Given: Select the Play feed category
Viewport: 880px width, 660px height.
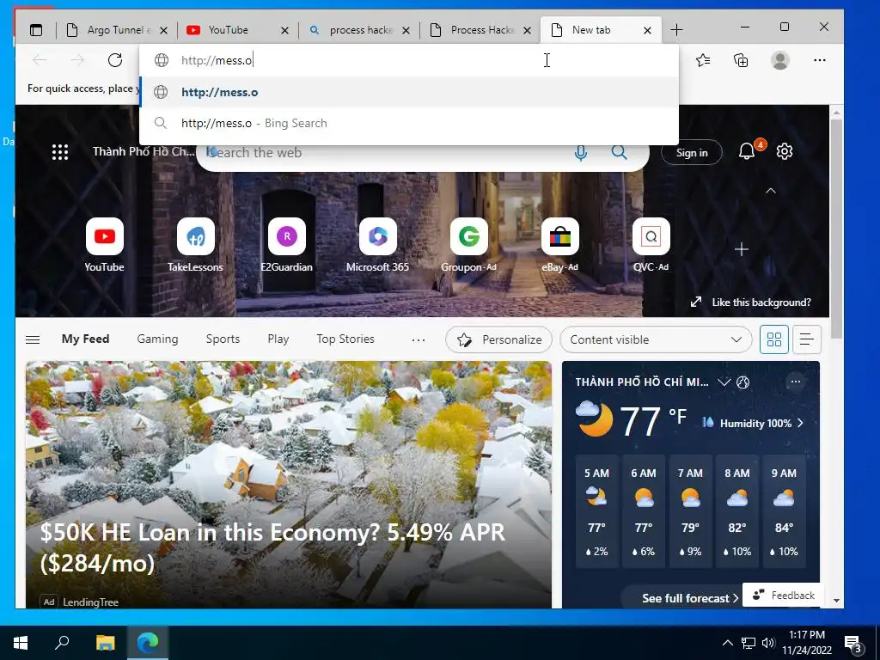Looking at the screenshot, I should [278, 339].
